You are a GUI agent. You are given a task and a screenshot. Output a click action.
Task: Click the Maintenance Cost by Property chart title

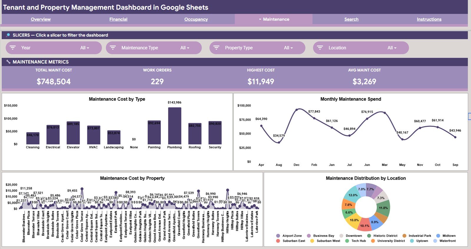[x=132, y=178]
